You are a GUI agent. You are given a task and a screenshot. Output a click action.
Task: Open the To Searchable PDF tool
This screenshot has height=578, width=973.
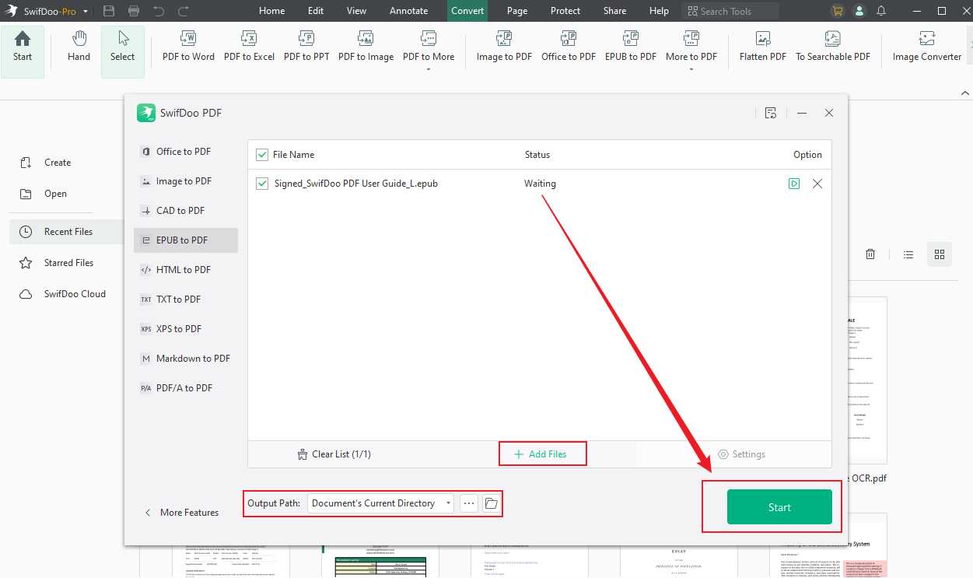click(x=833, y=47)
